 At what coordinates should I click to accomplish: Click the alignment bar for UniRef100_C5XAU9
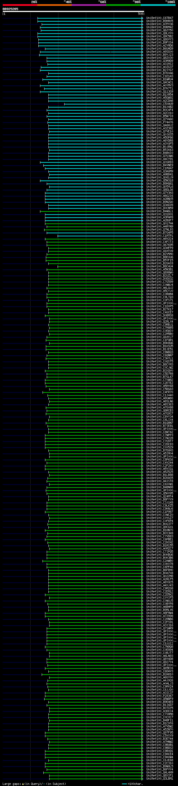click(103, 104)
